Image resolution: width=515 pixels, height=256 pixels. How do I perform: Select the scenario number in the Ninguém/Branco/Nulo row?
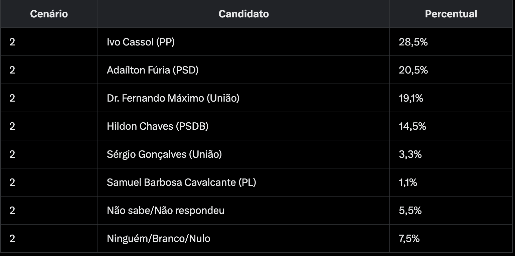click(x=12, y=239)
